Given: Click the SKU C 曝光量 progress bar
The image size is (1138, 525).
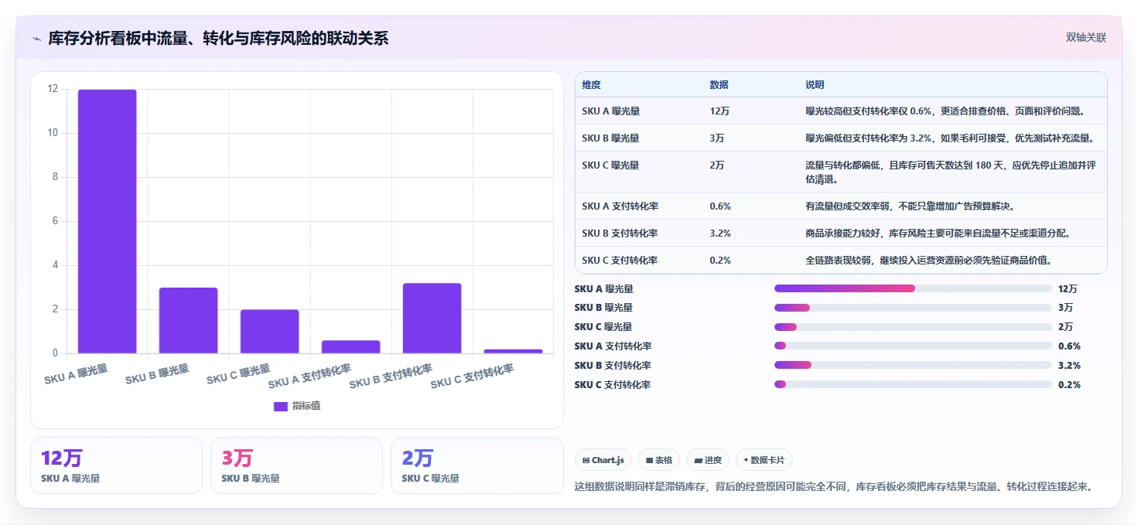Looking at the screenshot, I should [913, 327].
